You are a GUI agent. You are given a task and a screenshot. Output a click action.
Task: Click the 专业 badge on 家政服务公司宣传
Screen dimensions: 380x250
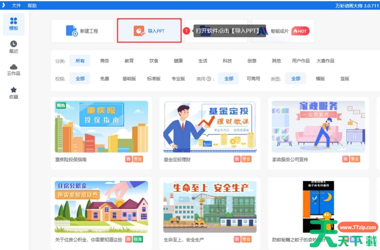(355, 159)
